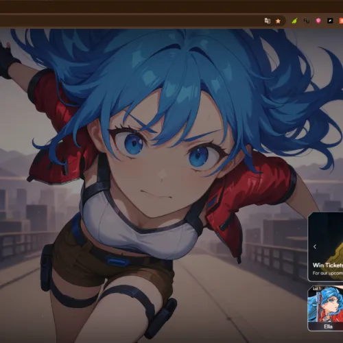
Task: Click the translate page icon in address bar
Action: 268,21
